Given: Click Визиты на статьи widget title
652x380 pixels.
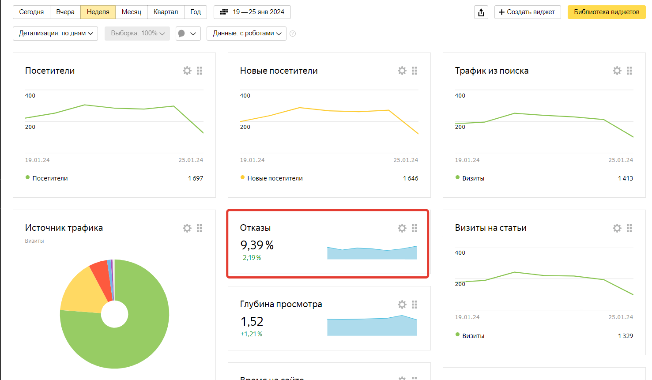Looking at the screenshot, I should (x=491, y=228).
